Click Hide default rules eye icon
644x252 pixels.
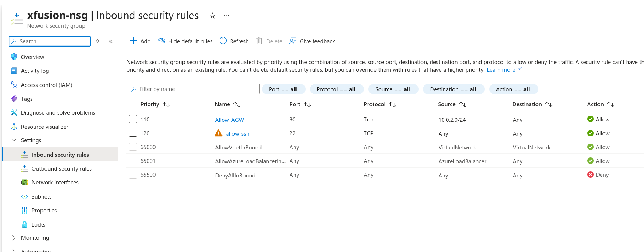pyautogui.click(x=161, y=41)
